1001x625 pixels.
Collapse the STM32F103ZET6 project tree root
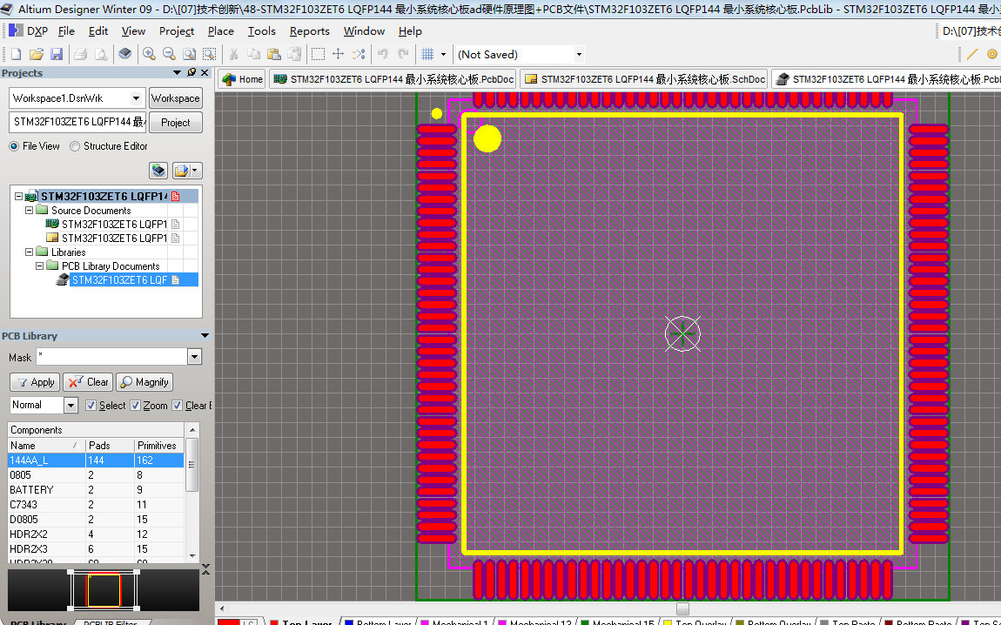click(x=18, y=197)
